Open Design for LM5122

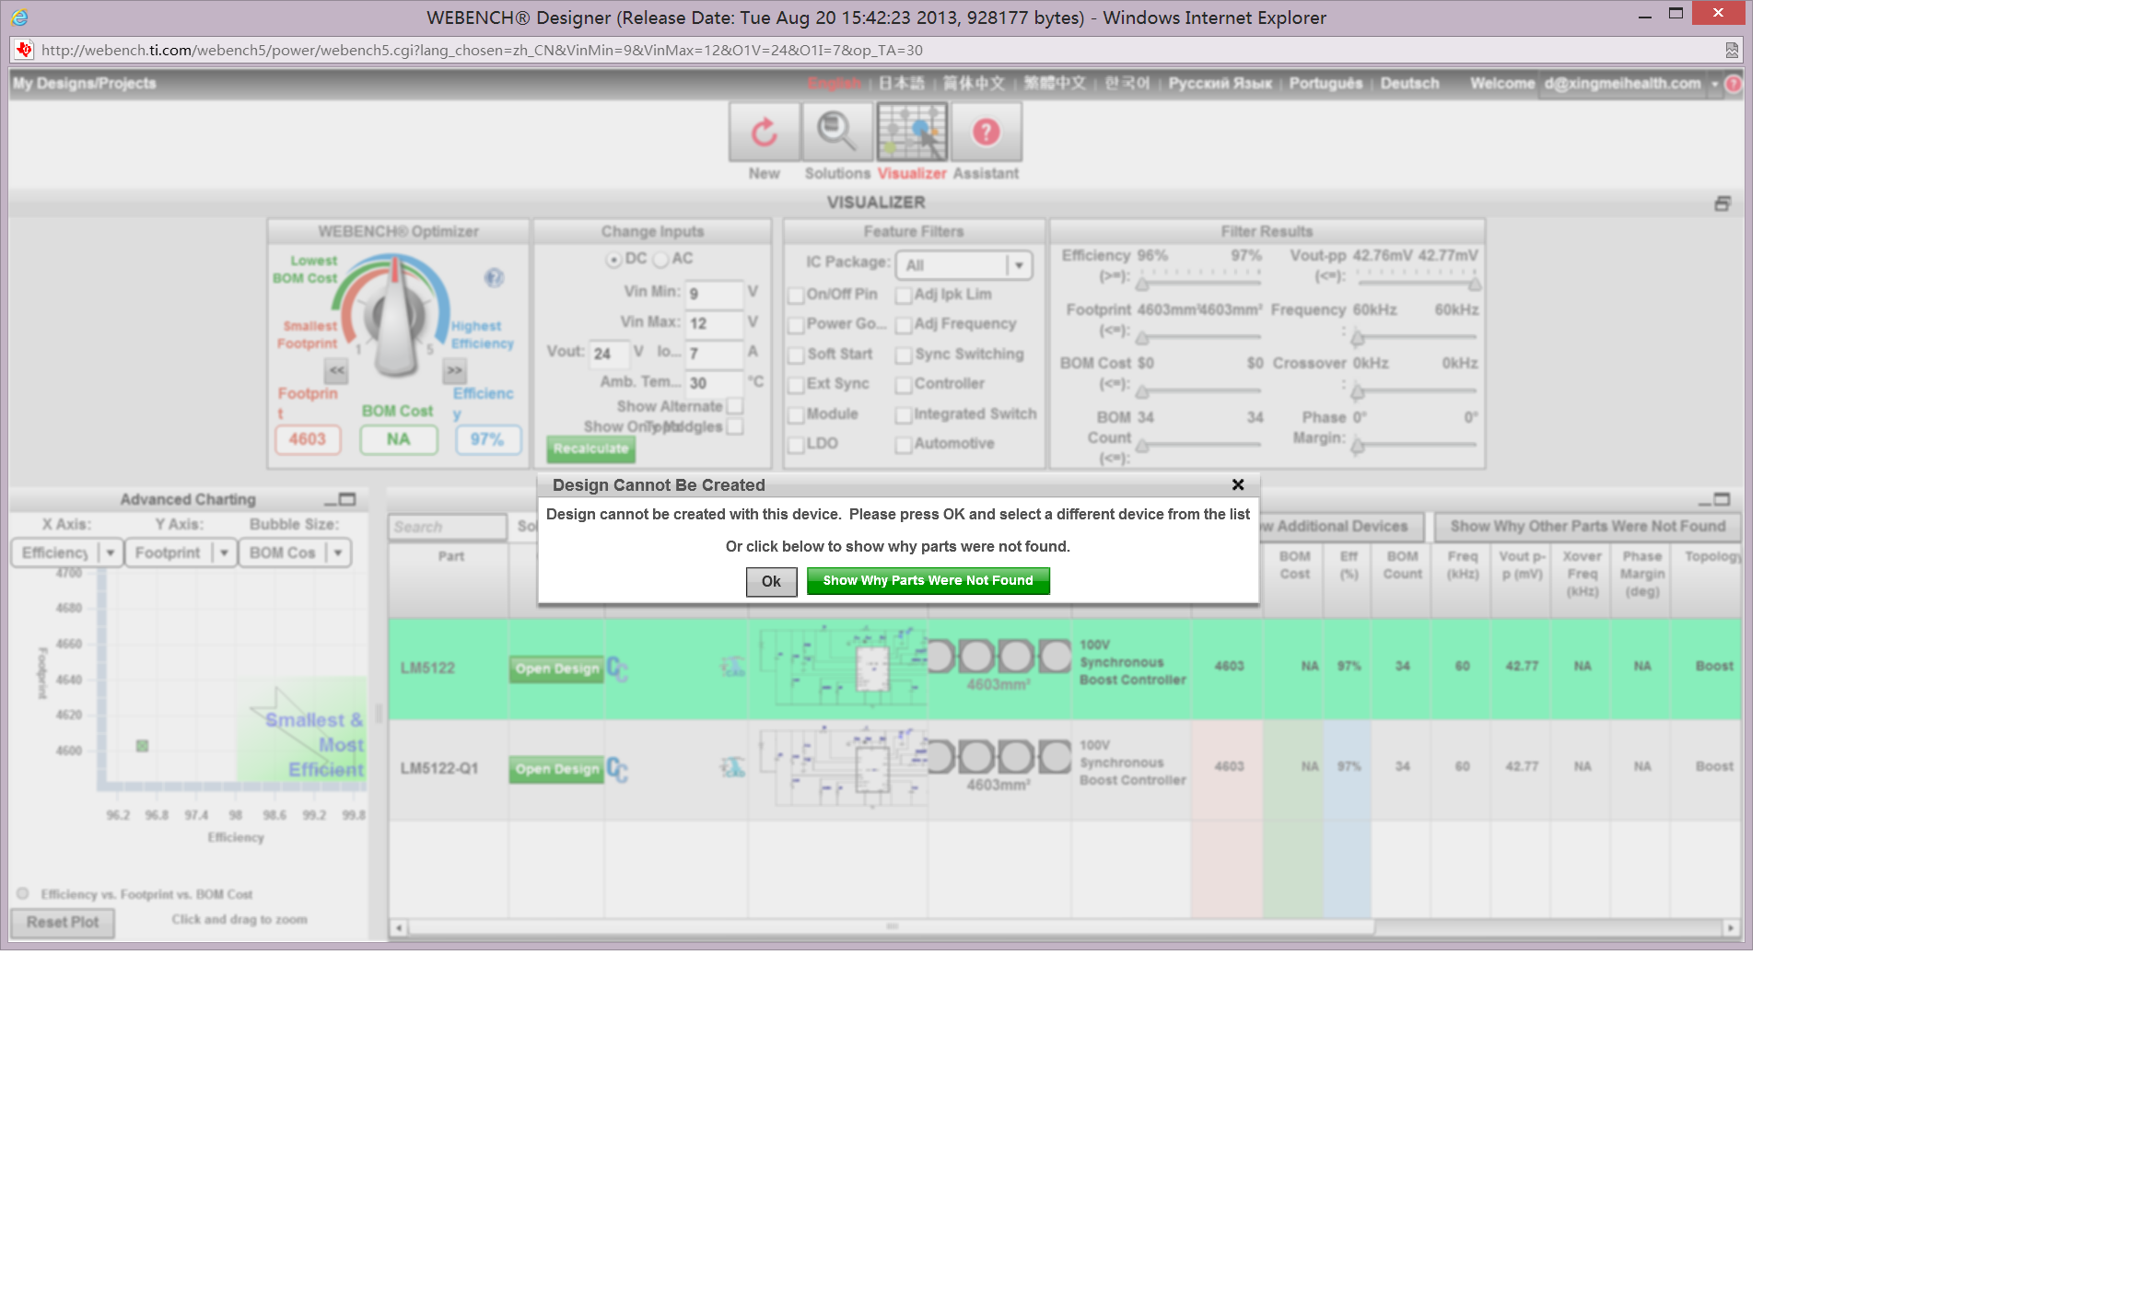[556, 669]
